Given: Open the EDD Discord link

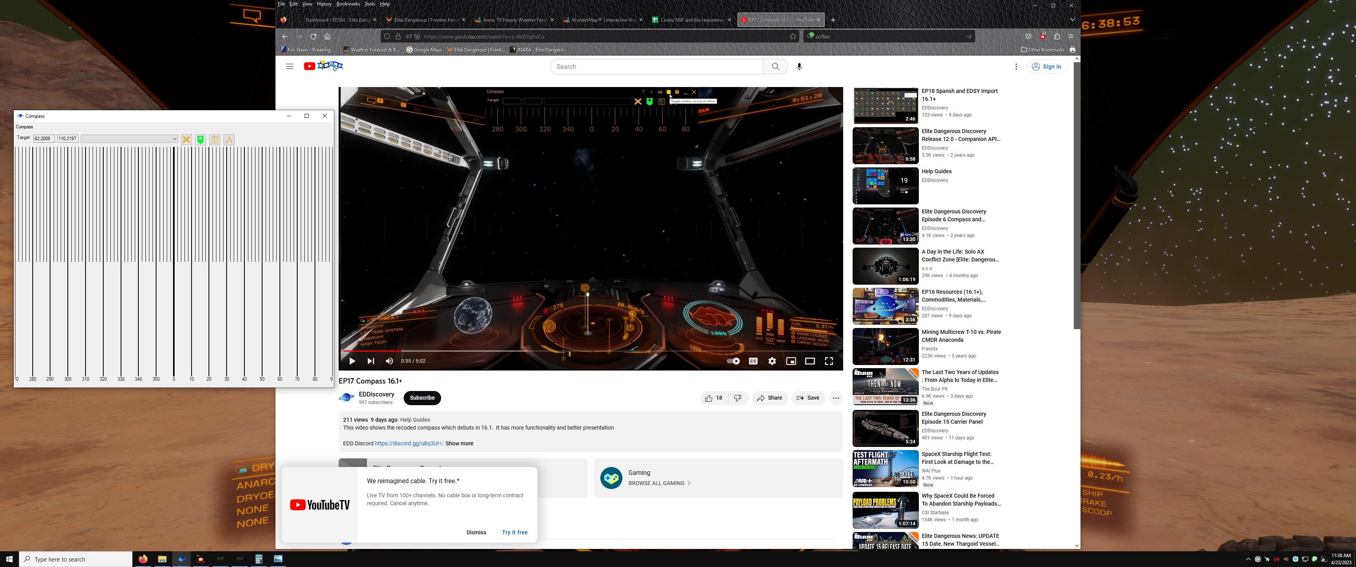Looking at the screenshot, I should pyautogui.click(x=409, y=443).
